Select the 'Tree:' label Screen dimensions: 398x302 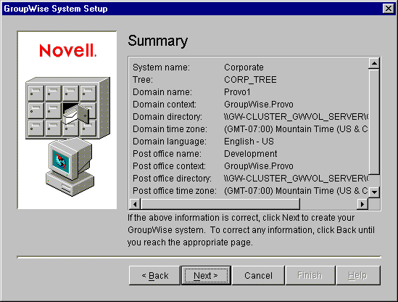tap(143, 80)
